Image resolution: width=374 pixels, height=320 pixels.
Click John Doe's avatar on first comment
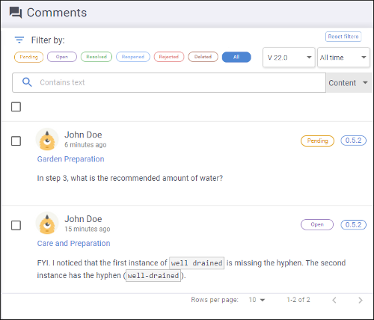[x=47, y=139]
